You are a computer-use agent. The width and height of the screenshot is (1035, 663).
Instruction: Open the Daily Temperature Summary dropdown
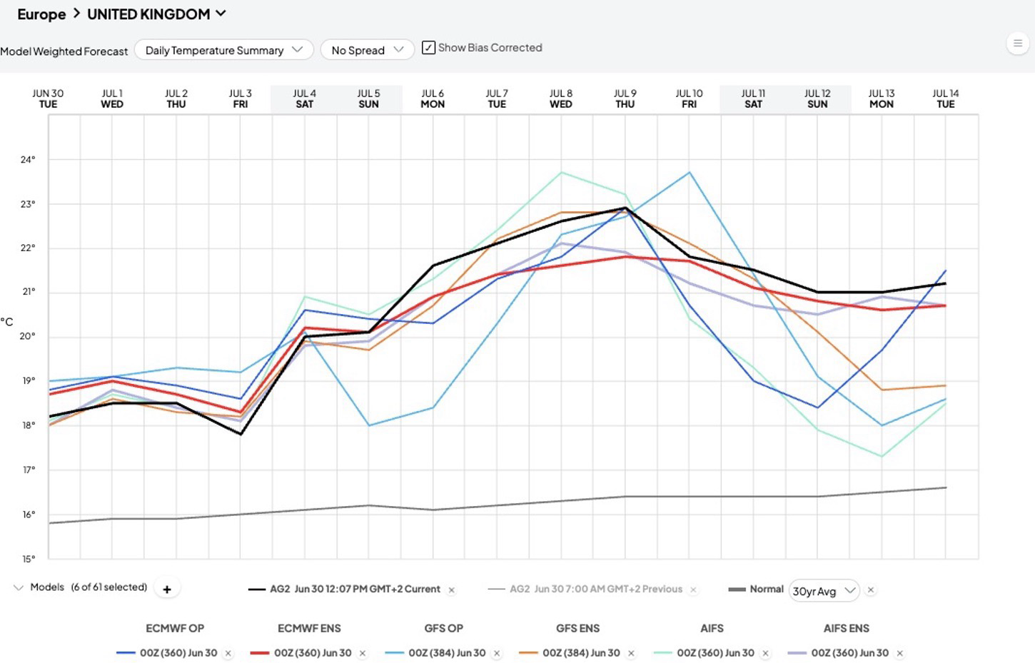point(224,50)
